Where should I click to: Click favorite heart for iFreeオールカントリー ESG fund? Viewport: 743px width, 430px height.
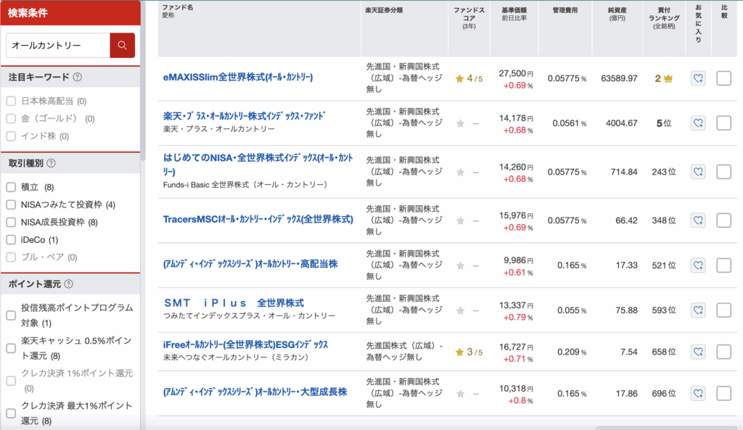698,352
